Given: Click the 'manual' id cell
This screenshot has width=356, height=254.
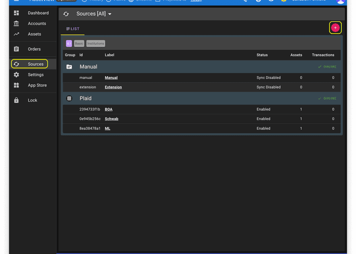Looking at the screenshot, I should tap(86, 78).
